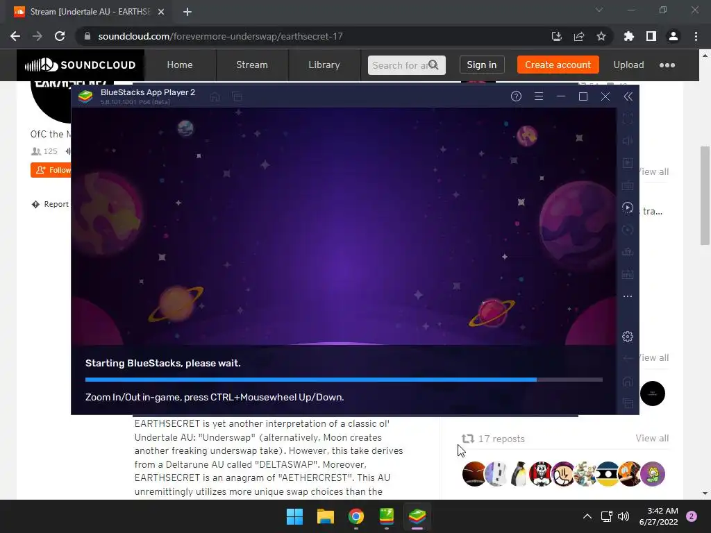Open BlueStacks help question mark icon
711x533 pixels.
[516, 96]
